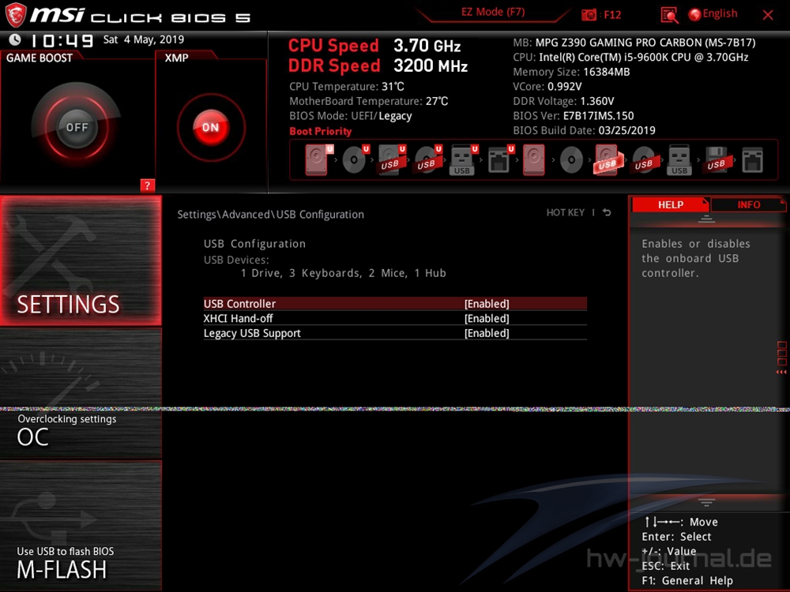
Task: Select the legacy CD/DVD boot icon without U badge
Action: [571, 159]
